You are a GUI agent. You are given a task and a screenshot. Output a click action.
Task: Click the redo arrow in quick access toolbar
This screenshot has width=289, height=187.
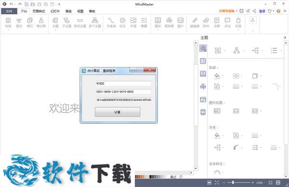[20, 4]
